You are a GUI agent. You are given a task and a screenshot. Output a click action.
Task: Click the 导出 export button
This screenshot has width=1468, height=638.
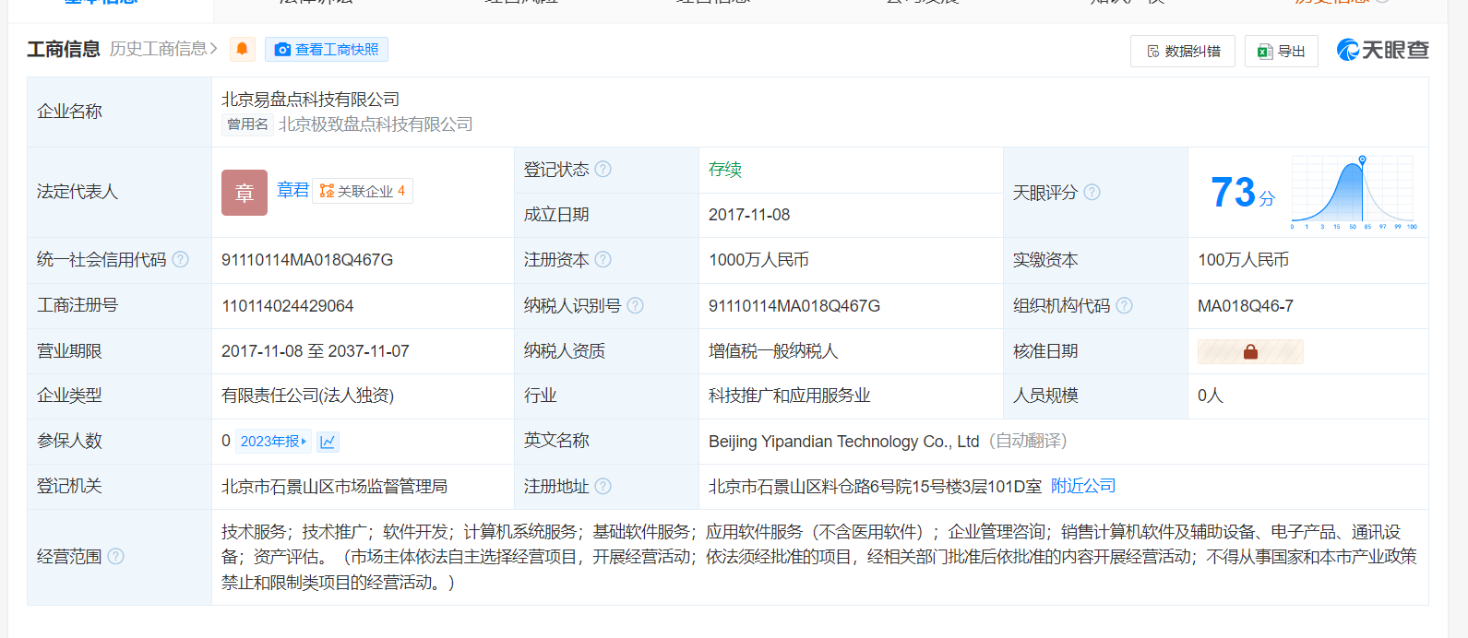tap(1282, 51)
